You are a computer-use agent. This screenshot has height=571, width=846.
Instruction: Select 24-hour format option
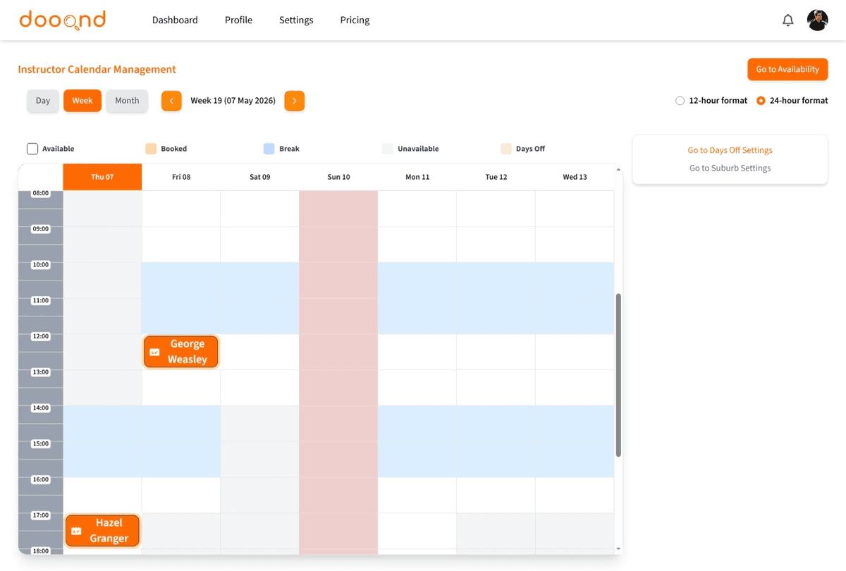click(x=761, y=101)
